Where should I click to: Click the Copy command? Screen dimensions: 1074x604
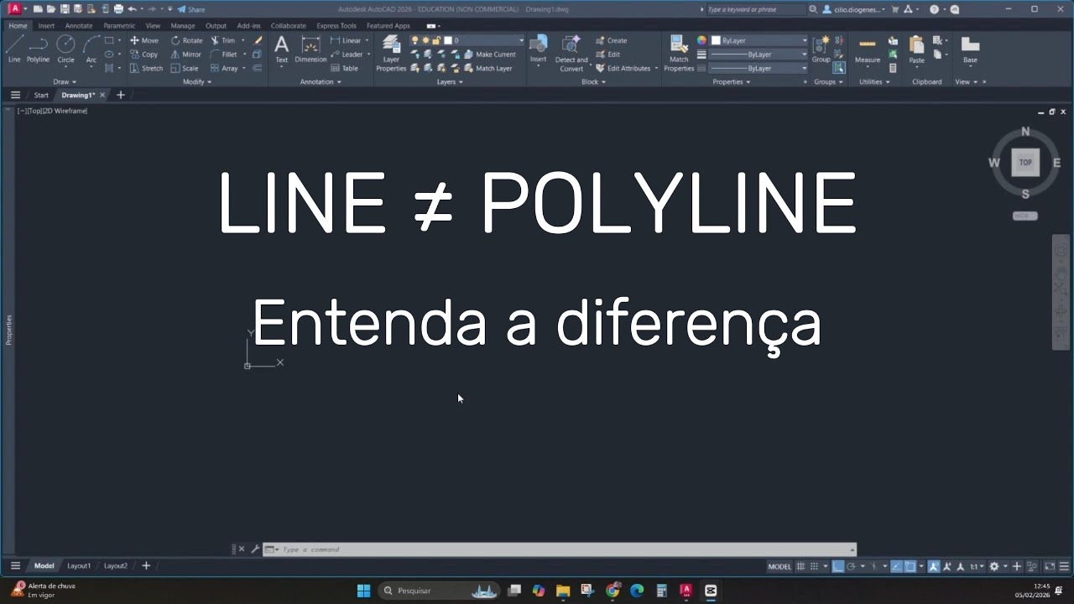tap(143, 55)
